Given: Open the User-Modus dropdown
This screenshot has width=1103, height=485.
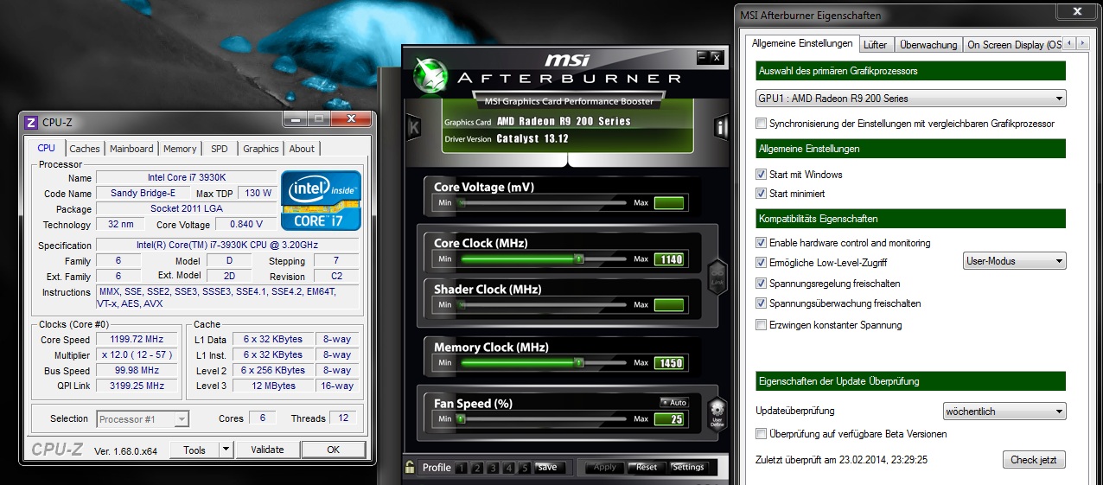Looking at the screenshot, I should point(1015,261).
